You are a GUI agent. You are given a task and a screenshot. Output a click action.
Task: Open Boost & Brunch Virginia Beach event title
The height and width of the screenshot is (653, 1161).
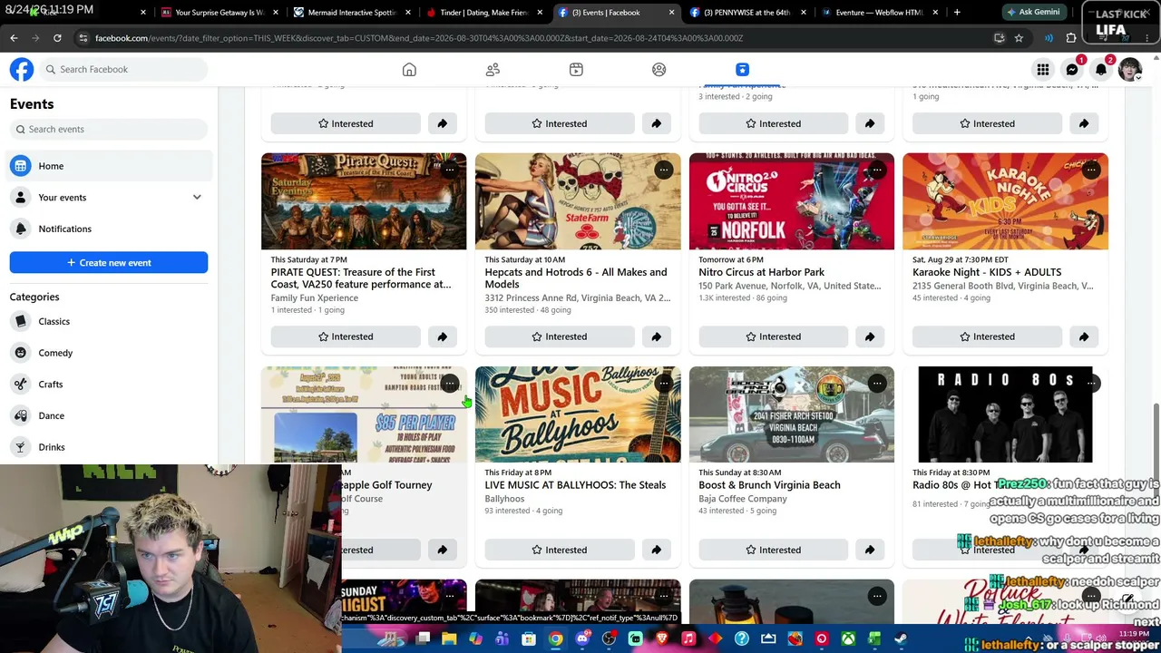(x=769, y=485)
